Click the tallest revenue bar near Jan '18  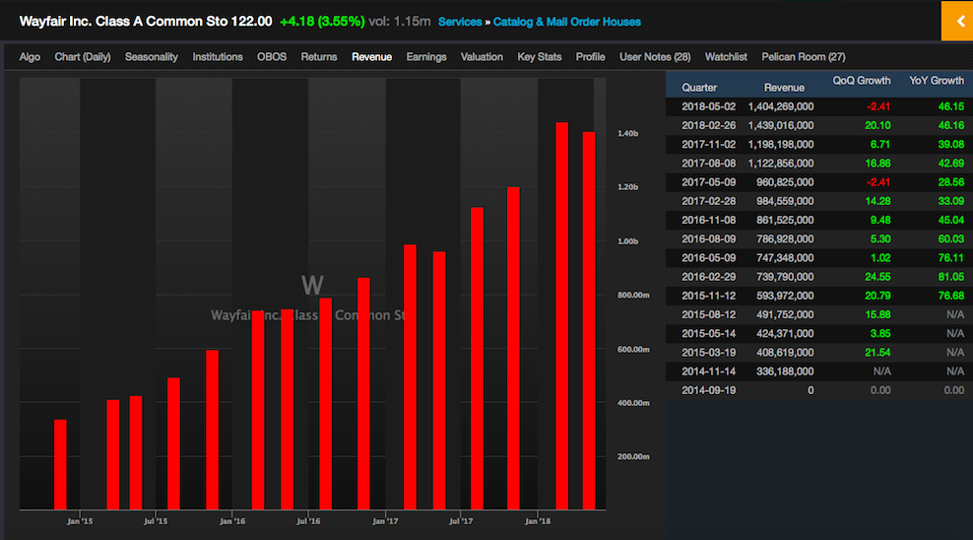[561, 316]
